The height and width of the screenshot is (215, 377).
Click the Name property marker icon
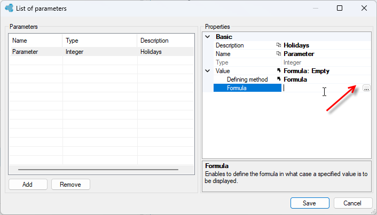pyautogui.click(x=278, y=53)
